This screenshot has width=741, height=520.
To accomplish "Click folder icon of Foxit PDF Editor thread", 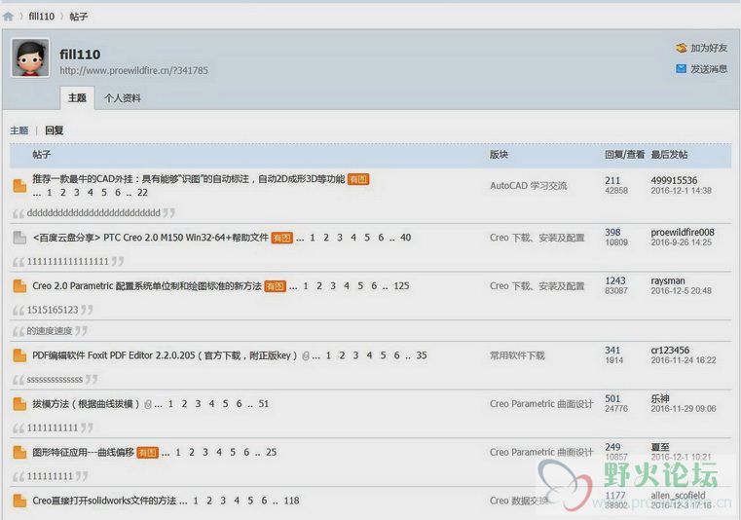I will tap(19, 355).
